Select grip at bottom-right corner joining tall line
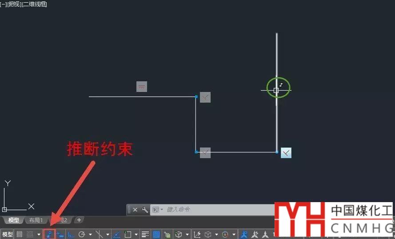Screen dimensions: 395x239 (x=277, y=152)
